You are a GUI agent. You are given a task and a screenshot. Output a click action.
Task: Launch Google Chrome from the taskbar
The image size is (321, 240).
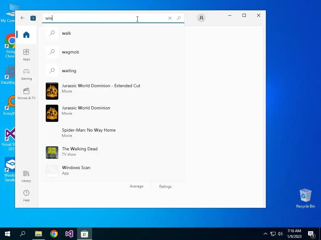pos(54,234)
